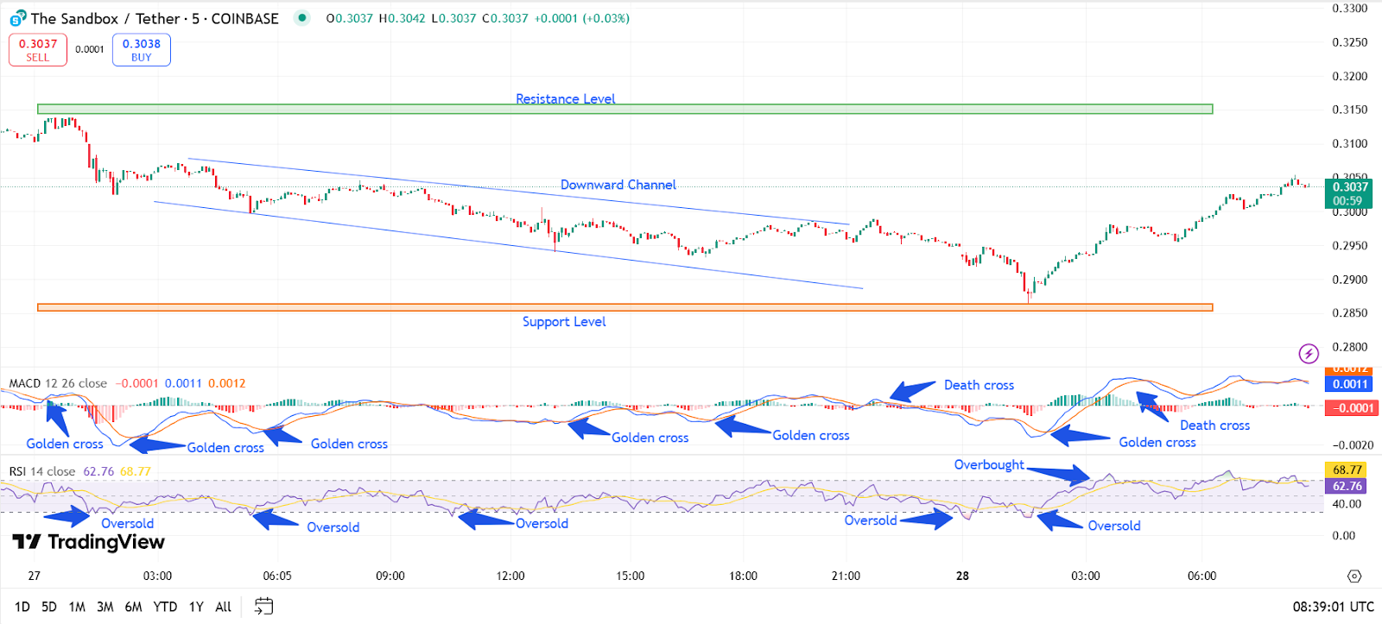Image resolution: width=1382 pixels, height=624 pixels.
Task: Open chart settings gear beside the time axis
Action: (1354, 576)
